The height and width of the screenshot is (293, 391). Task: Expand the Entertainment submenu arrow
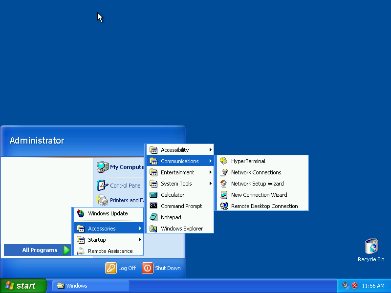211,172
